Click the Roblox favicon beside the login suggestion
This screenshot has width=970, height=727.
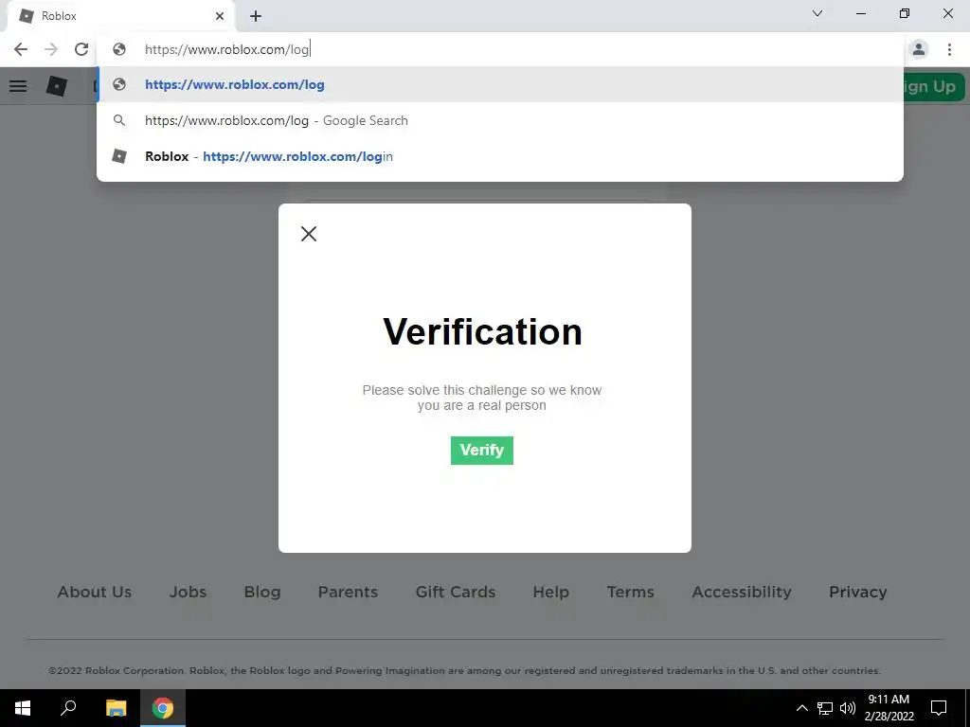click(x=119, y=156)
